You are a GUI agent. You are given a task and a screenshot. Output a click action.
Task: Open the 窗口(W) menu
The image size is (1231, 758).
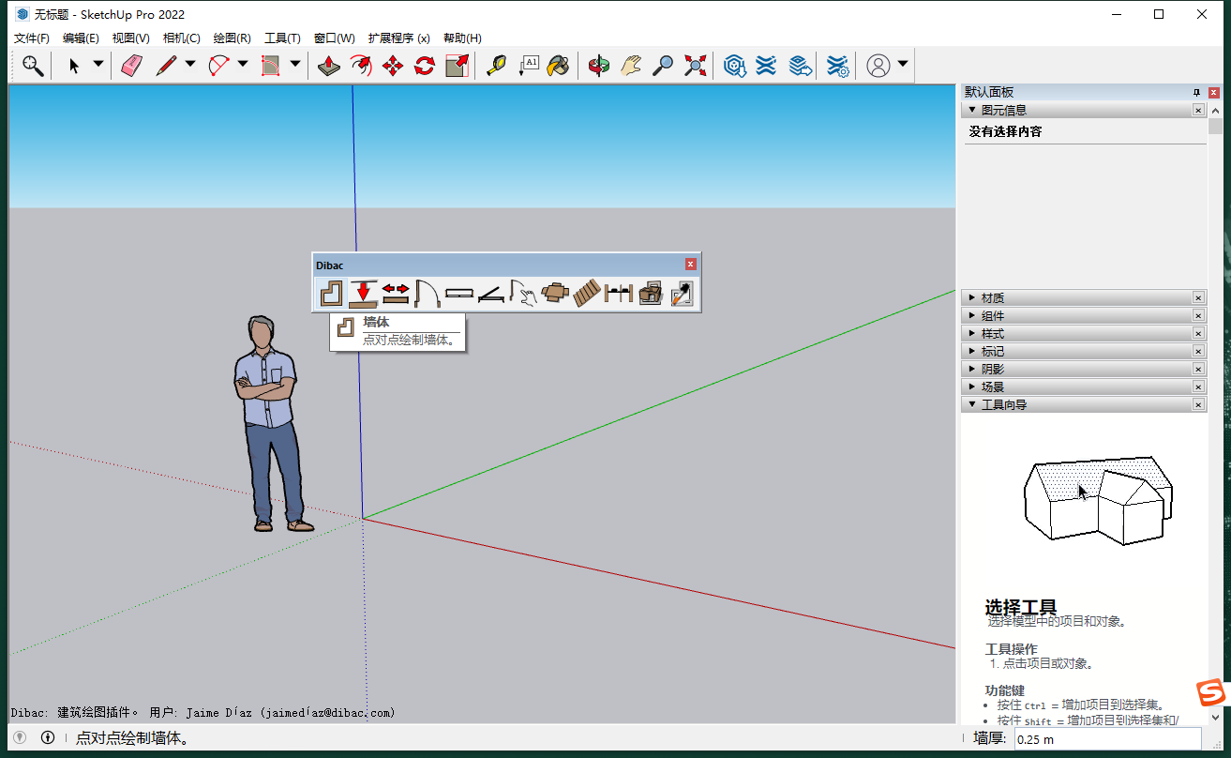[334, 38]
